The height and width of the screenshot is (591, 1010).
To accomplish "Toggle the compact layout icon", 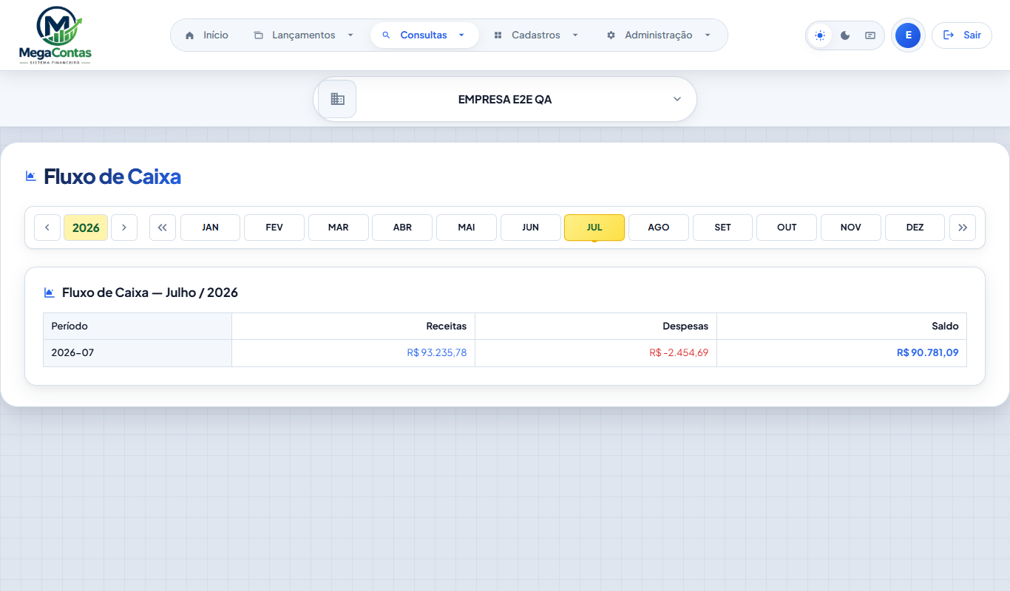I will pyautogui.click(x=870, y=35).
